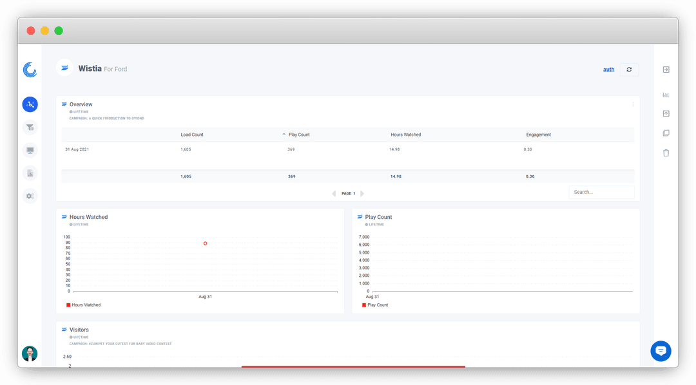Click the Overview widget Wistia icon
The height and width of the screenshot is (385, 696).
pyautogui.click(x=64, y=104)
